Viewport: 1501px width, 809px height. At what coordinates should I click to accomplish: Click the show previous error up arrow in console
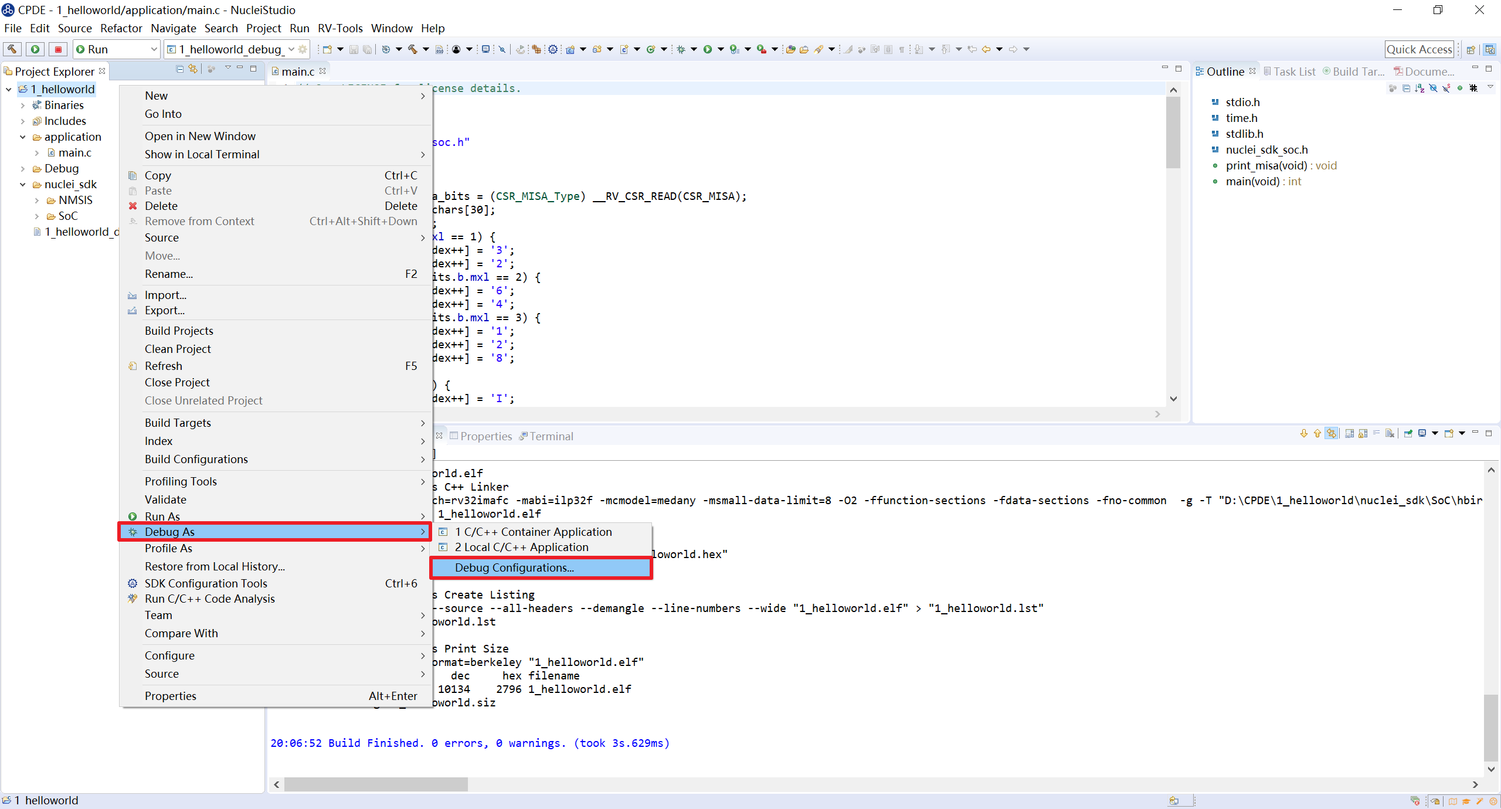coord(1317,434)
